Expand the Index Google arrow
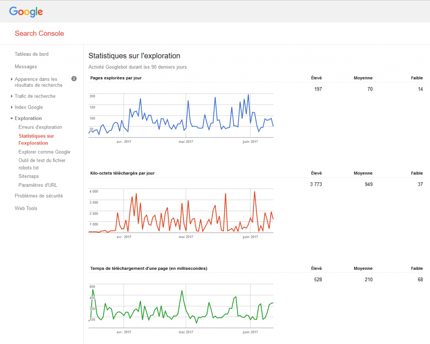The width and height of the screenshot is (430, 344). (11, 107)
